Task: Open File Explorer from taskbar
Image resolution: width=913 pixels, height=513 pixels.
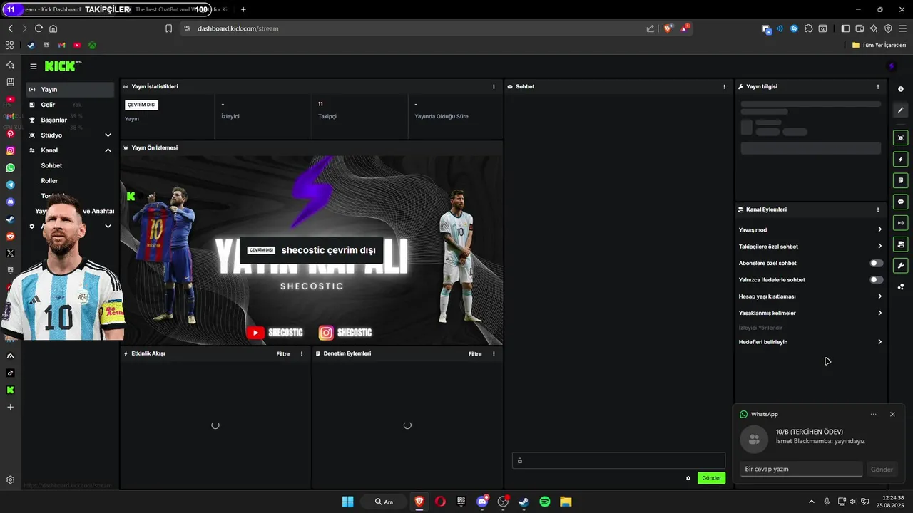Action: point(565,502)
